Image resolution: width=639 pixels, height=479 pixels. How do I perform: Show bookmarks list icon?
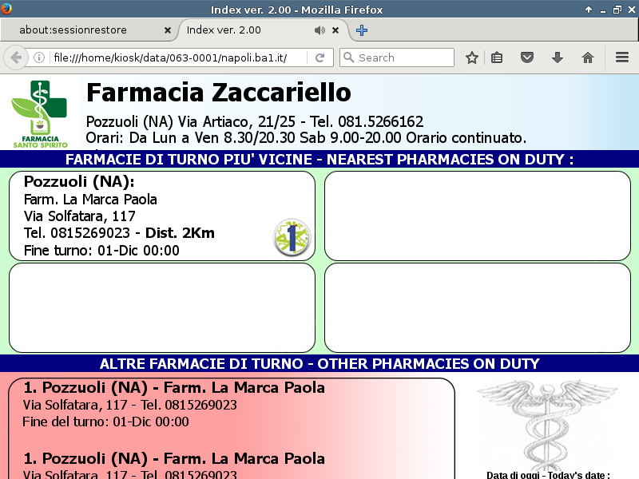click(x=497, y=57)
